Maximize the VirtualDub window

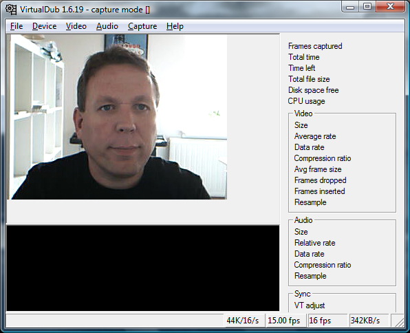(x=367, y=7)
